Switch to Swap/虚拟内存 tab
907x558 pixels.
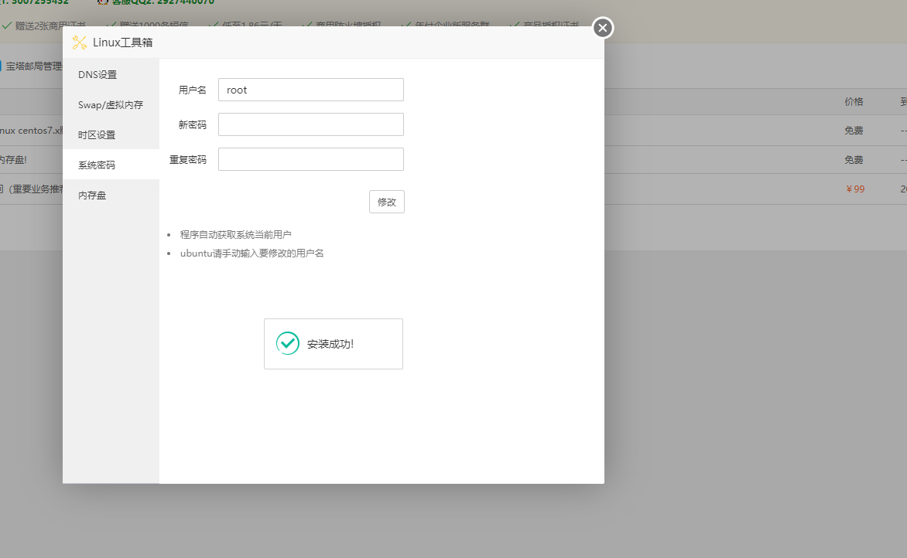[111, 104]
